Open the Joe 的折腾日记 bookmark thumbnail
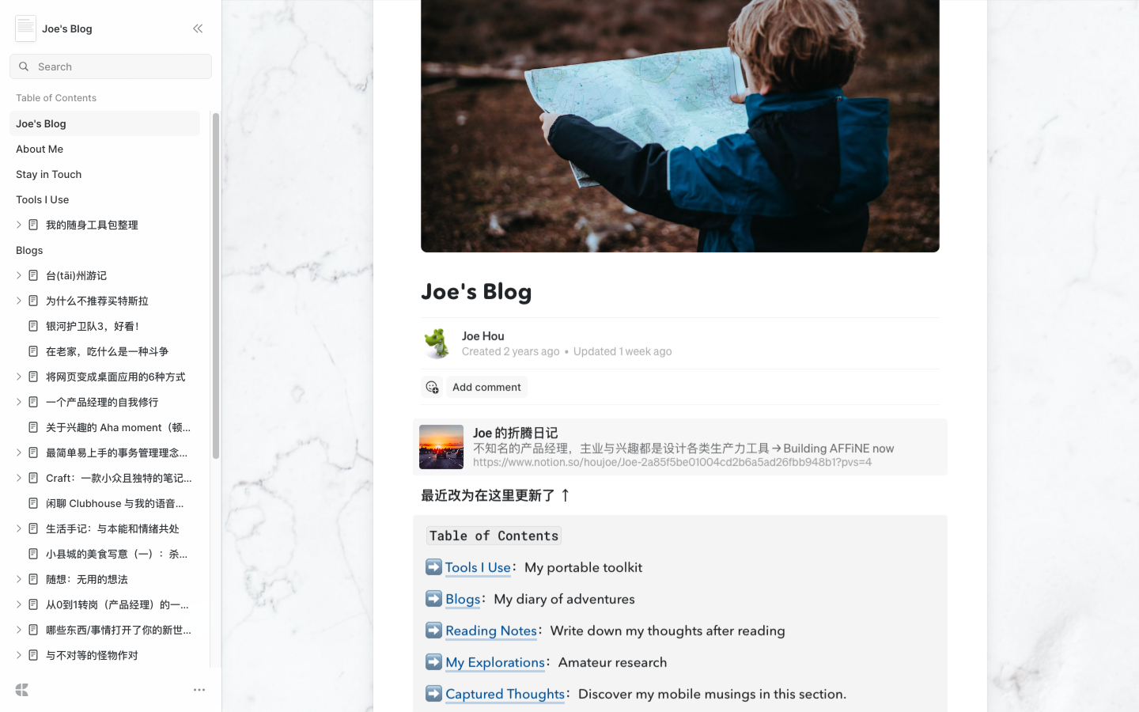The height and width of the screenshot is (712, 1139). point(441,447)
